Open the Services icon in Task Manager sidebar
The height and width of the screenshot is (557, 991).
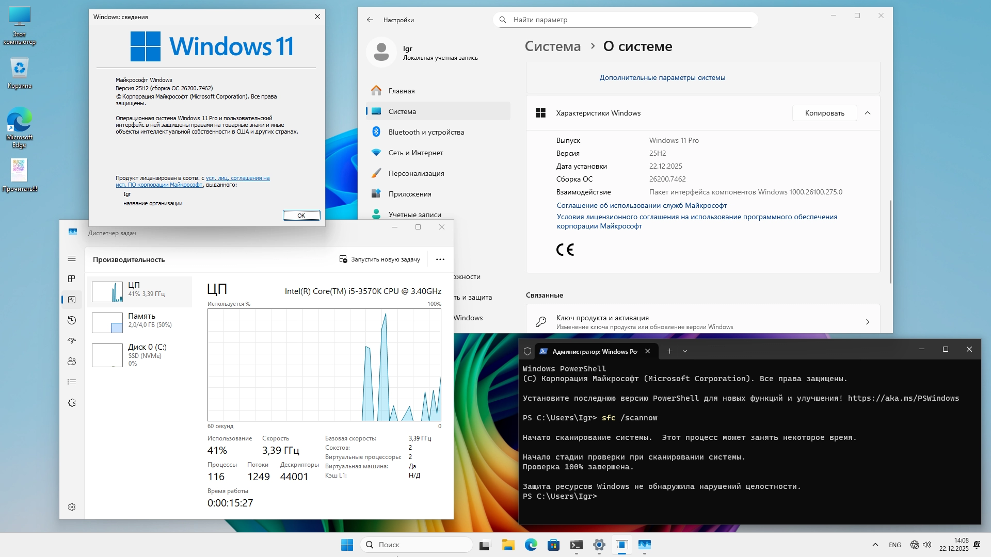tap(72, 403)
